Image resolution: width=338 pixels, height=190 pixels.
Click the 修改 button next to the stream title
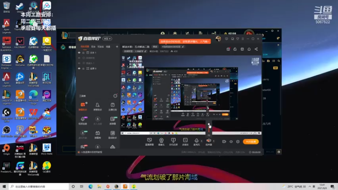pos(155,46)
